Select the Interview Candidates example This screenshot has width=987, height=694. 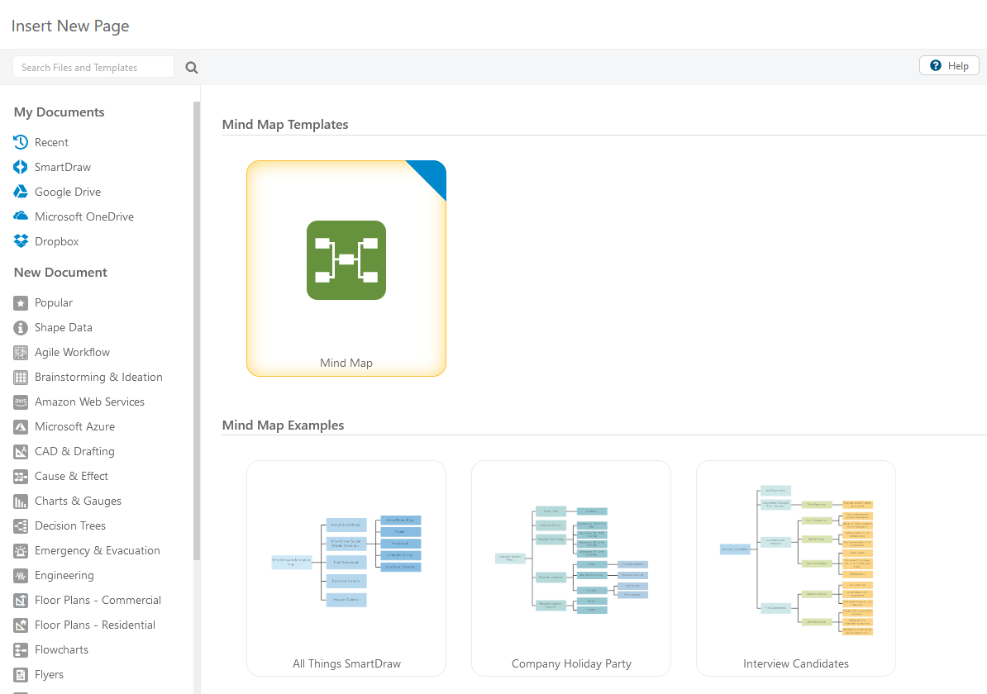click(796, 568)
